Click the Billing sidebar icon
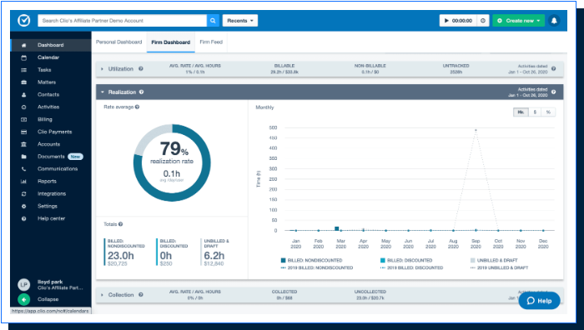Image resolution: width=584 pixels, height=330 pixels. (x=24, y=119)
